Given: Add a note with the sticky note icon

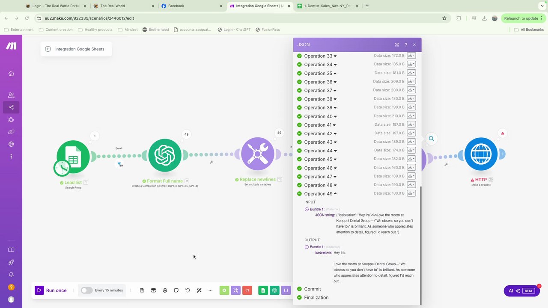Looking at the screenshot, I should 176,290.
